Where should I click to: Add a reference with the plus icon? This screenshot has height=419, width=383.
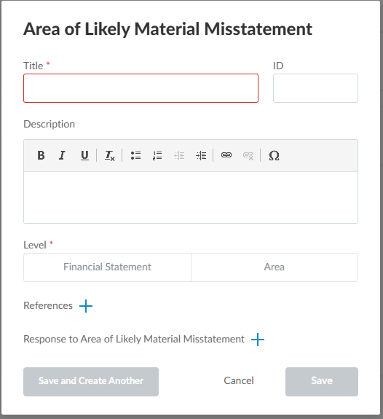coord(86,306)
